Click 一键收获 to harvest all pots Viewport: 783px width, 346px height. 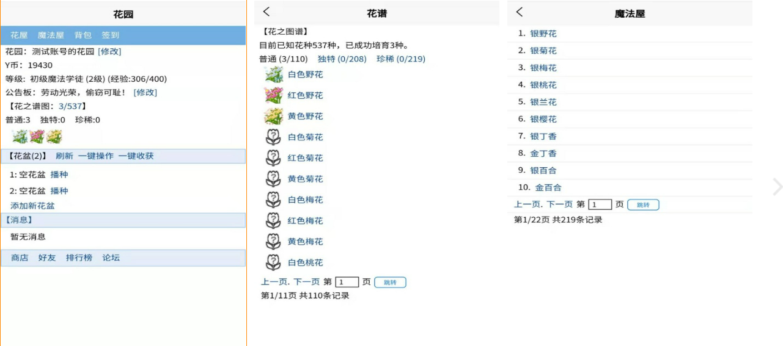(136, 156)
